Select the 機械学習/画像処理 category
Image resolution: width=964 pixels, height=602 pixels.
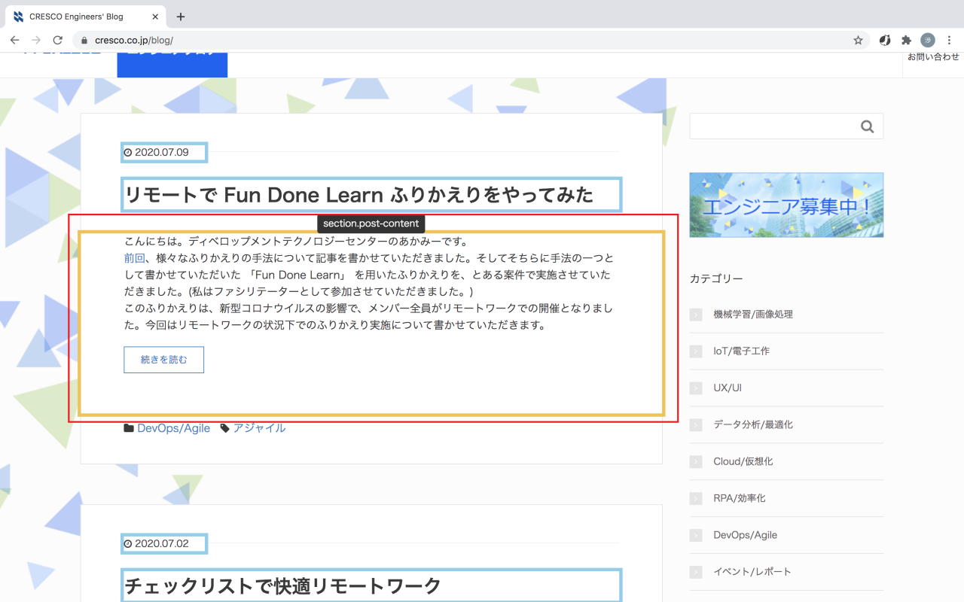753,315
